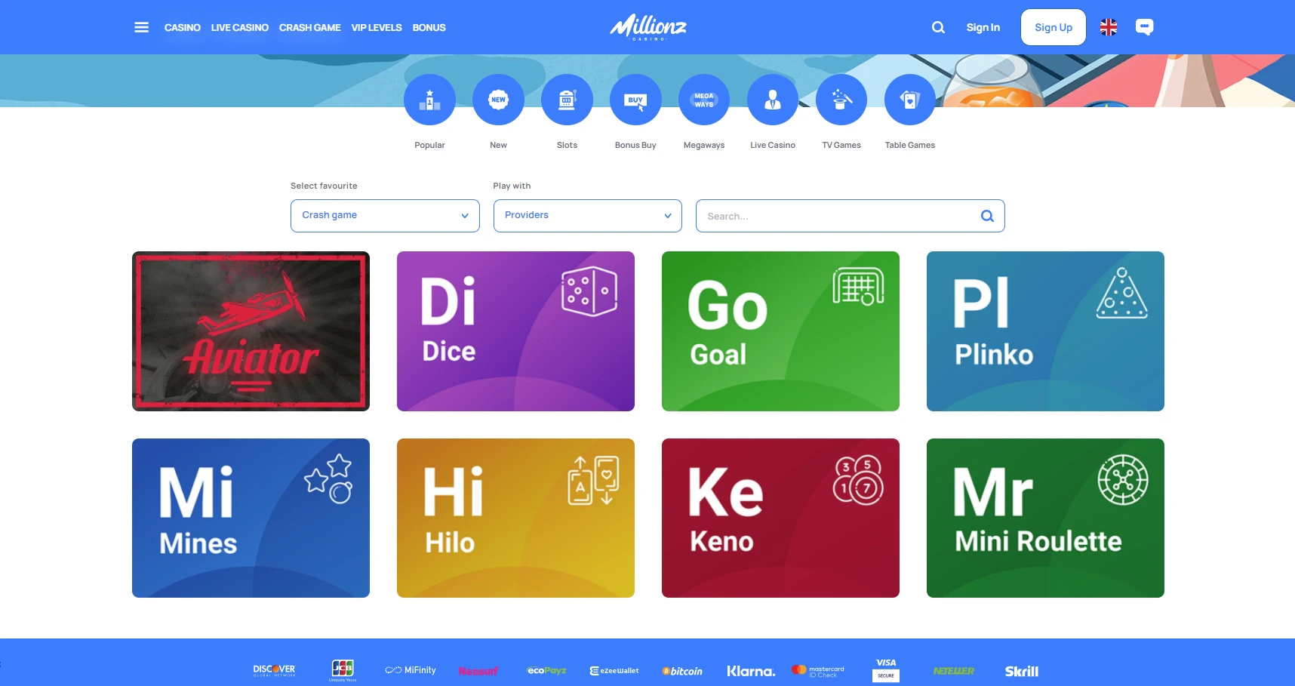The height and width of the screenshot is (686, 1295).
Task: Expand the Crash game favourite dropdown
Action: [x=385, y=216]
